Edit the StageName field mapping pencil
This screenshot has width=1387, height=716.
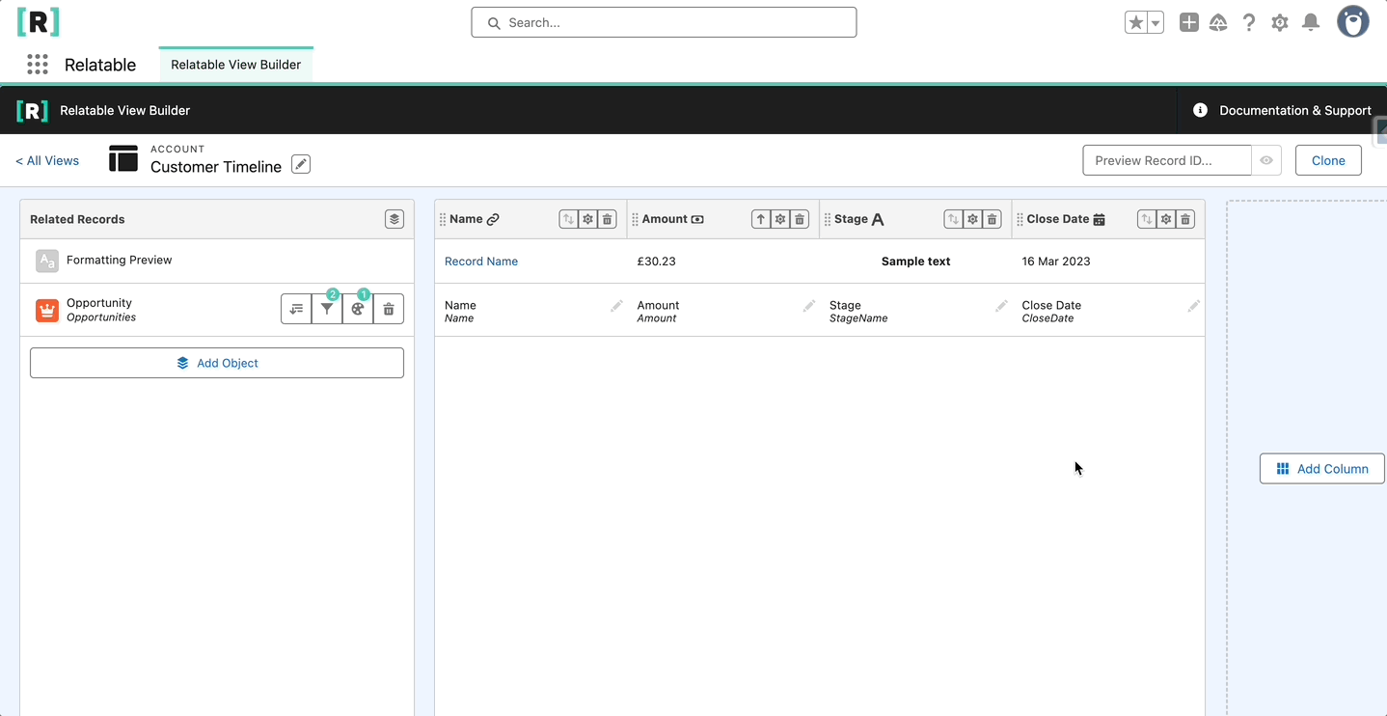pos(1001,306)
